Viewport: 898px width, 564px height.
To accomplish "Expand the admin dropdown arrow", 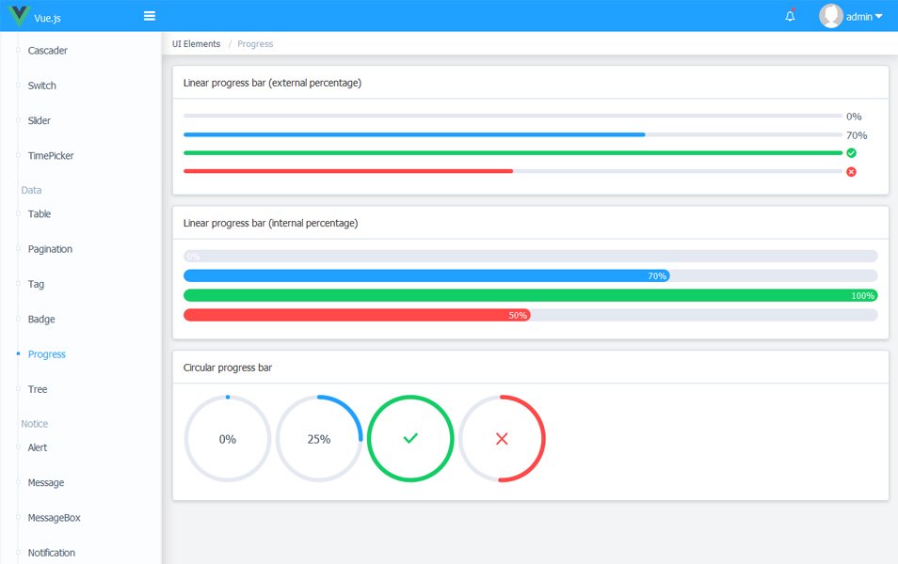I will 878,16.
